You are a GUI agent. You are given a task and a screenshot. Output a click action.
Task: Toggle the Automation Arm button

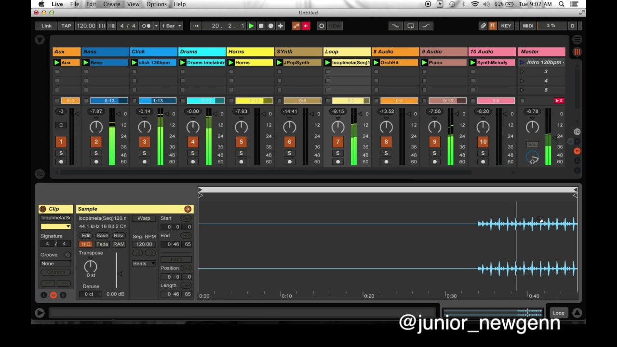tap(296, 26)
